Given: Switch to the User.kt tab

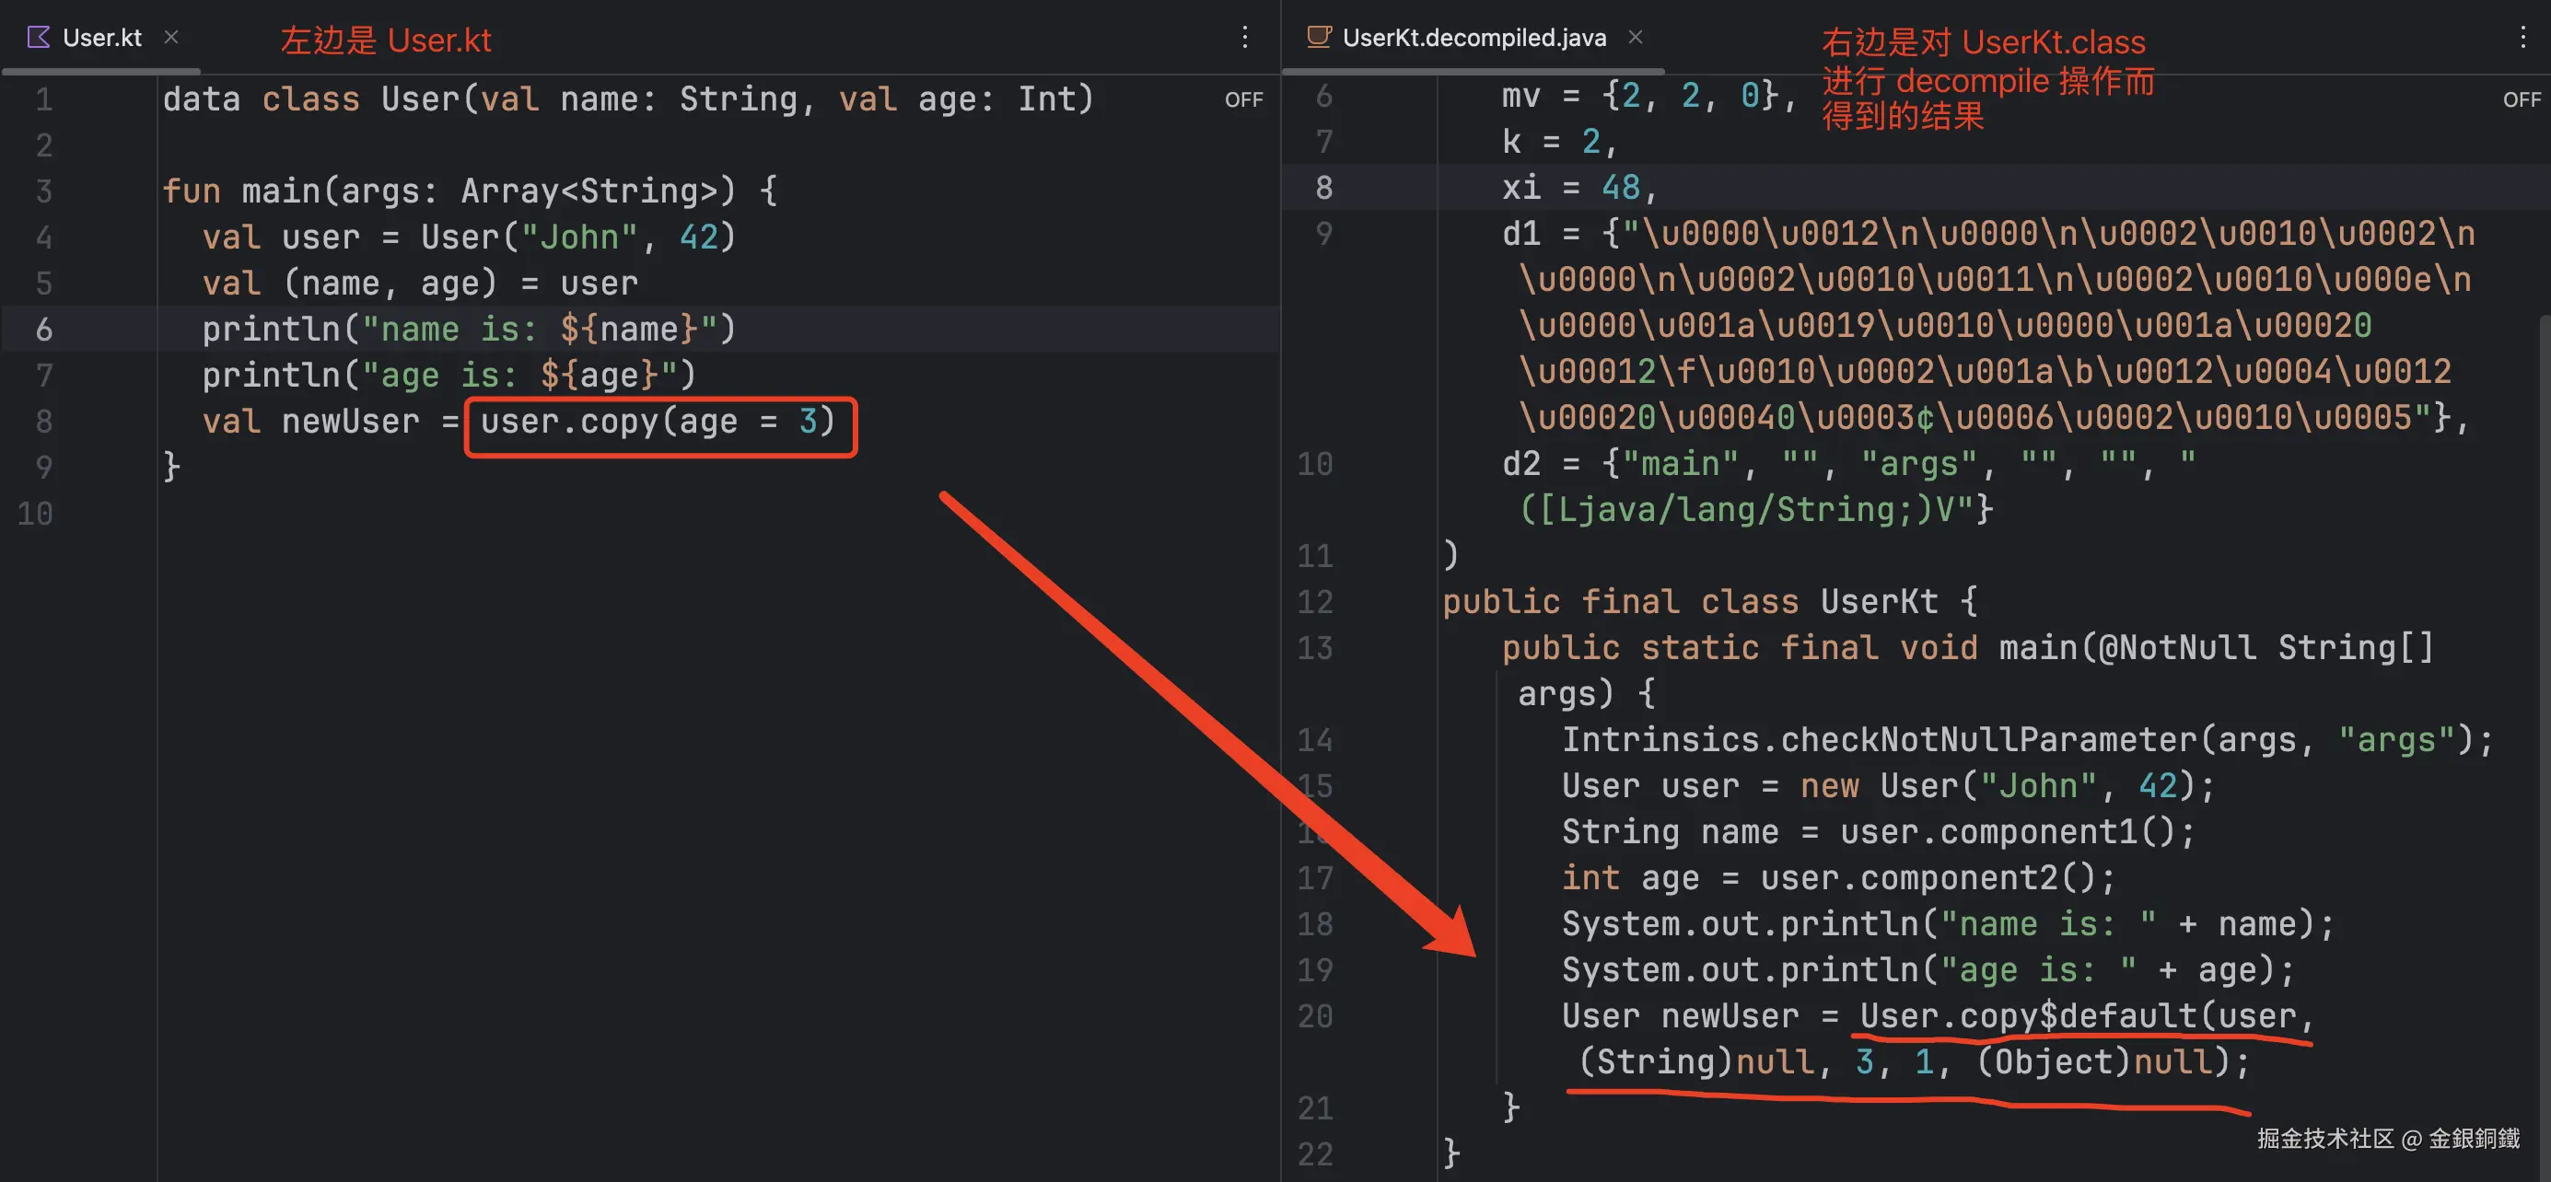Looking at the screenshot, I should pos(102,38).
